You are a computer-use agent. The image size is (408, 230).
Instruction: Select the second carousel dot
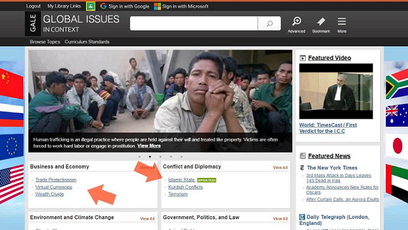[x=150, y=157]
